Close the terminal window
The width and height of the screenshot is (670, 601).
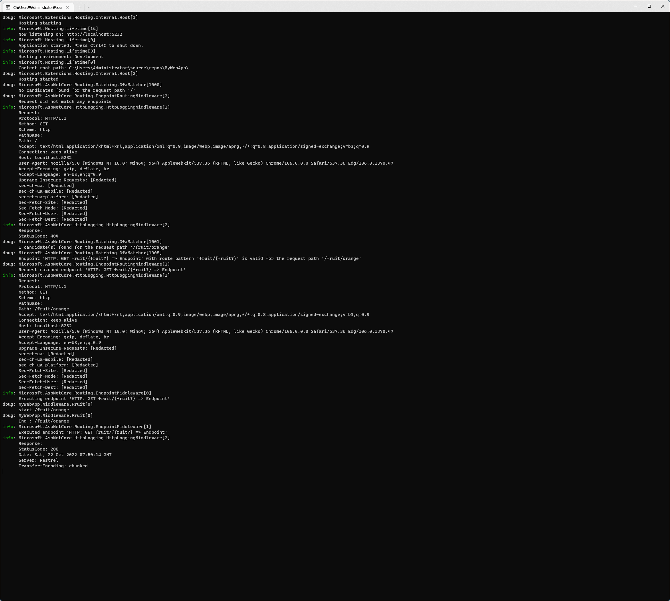point(663,6)
